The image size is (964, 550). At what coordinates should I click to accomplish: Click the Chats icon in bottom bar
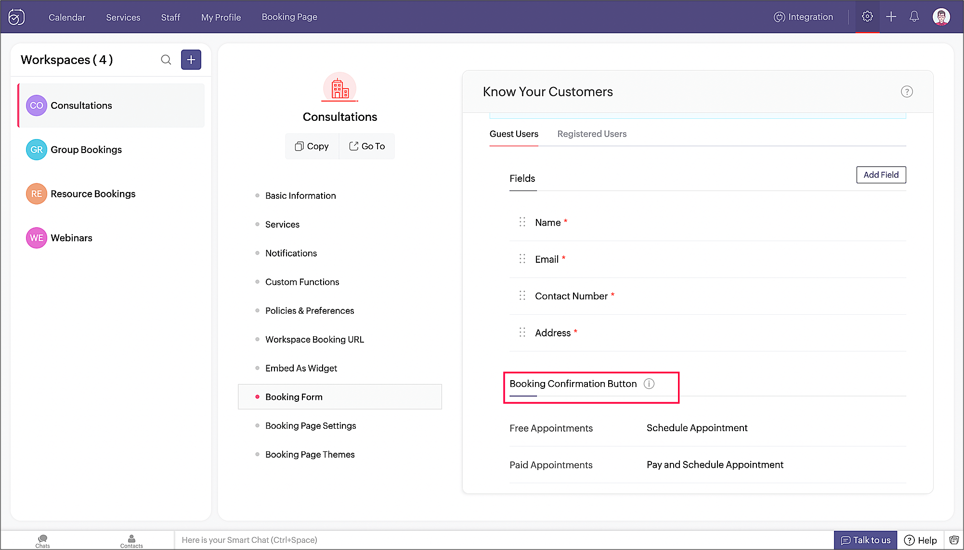(42, 540)
